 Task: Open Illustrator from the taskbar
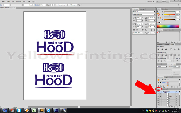pos(41,111)
